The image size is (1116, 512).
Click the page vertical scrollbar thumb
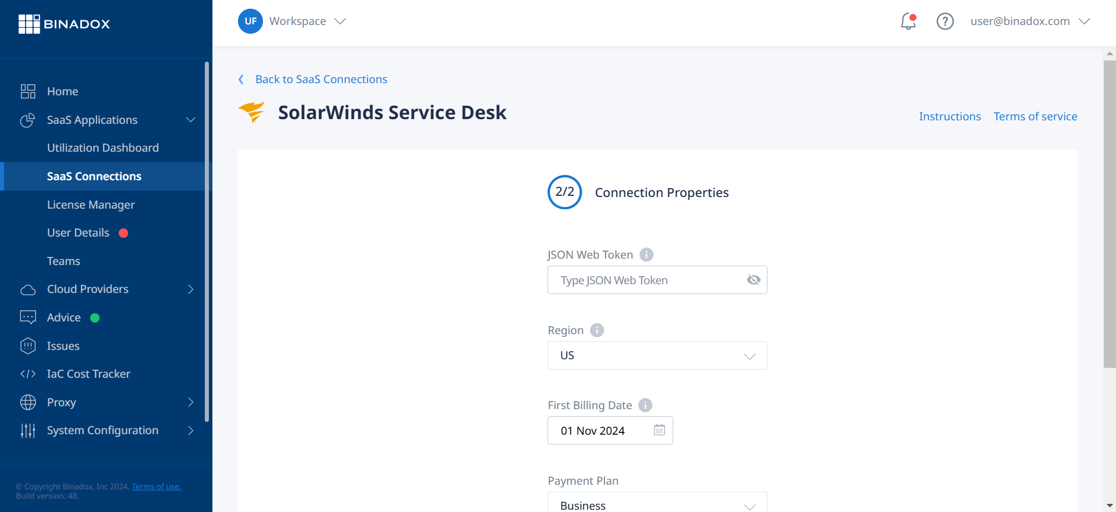tap(1110, 214)
